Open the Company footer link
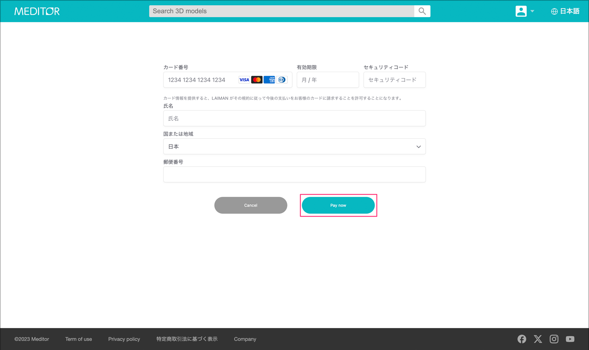This screenshot has width=589, height=350. (245, 339)
